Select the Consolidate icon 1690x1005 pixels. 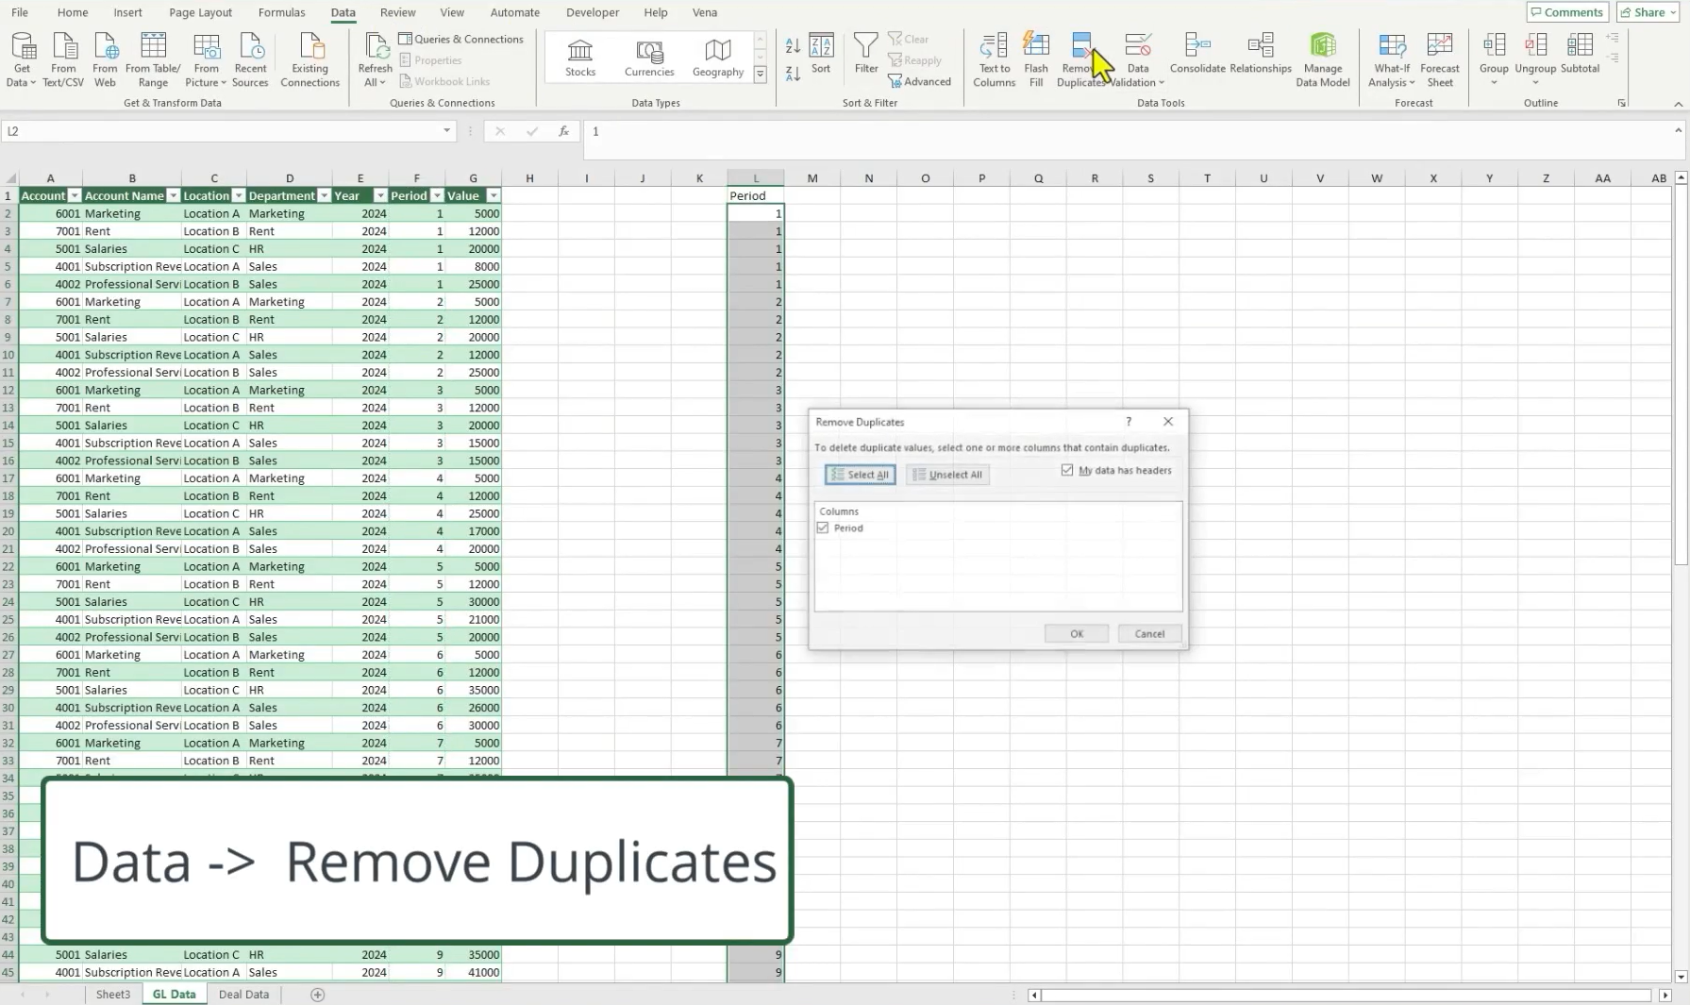1197,57
